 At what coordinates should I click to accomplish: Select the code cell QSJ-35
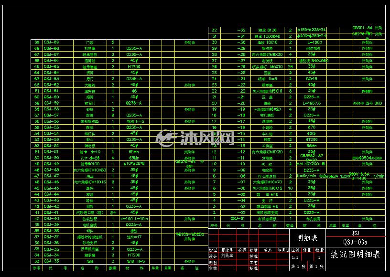coord(52,249)
